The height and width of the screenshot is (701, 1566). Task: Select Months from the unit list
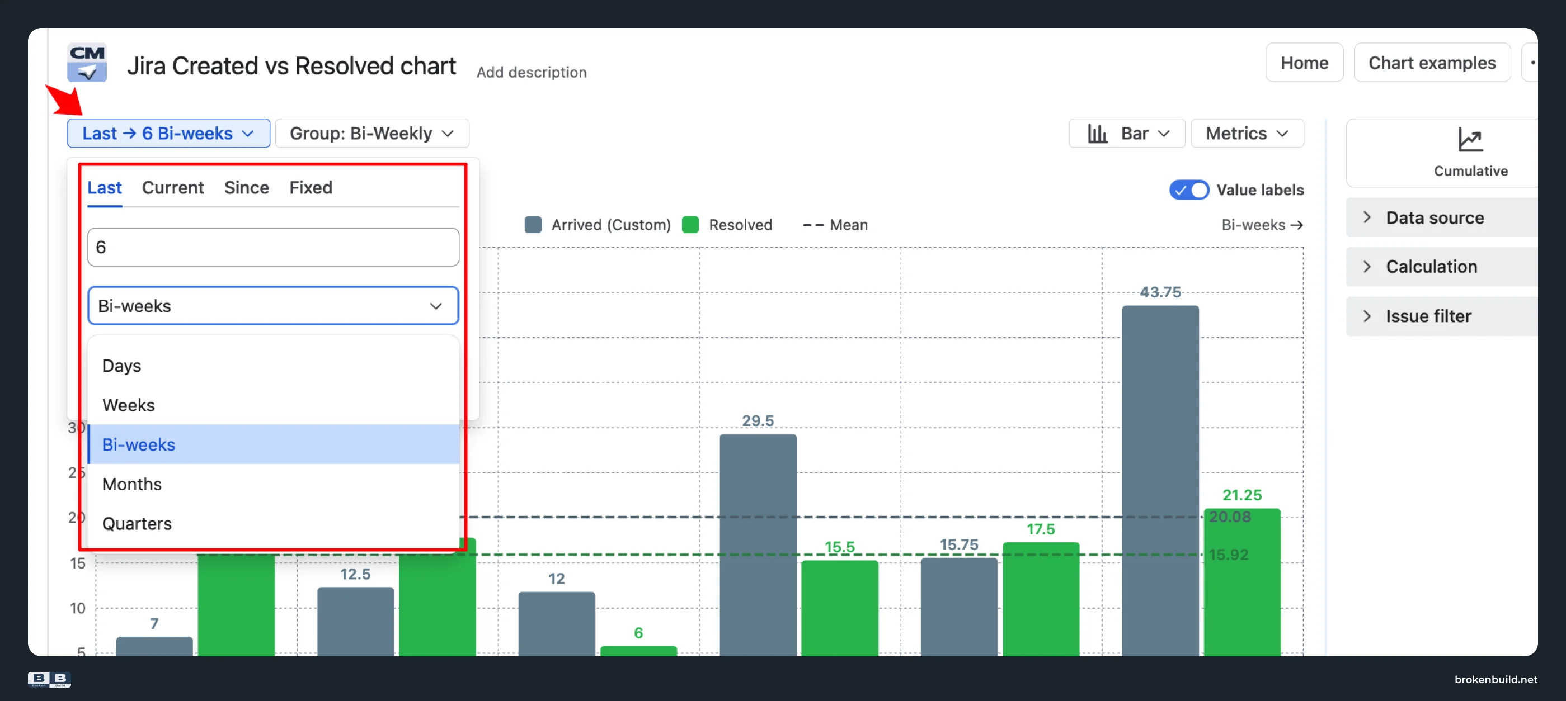pyautogui.click(x=274, y=484)
